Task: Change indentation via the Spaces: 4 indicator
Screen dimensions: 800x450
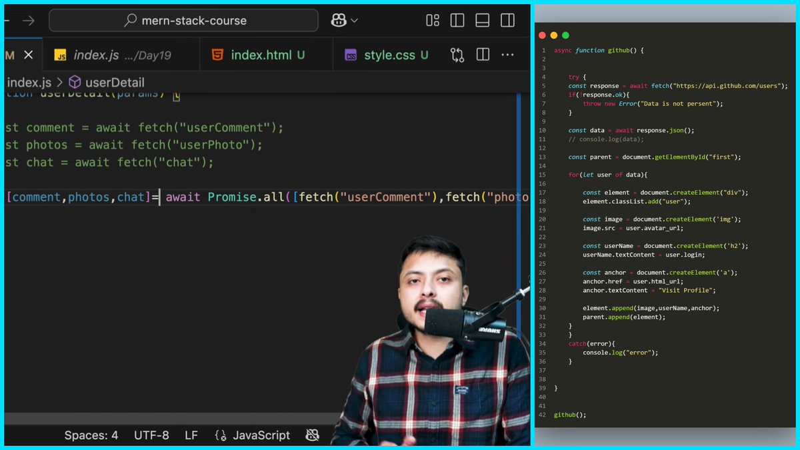Action: [91, 435]
